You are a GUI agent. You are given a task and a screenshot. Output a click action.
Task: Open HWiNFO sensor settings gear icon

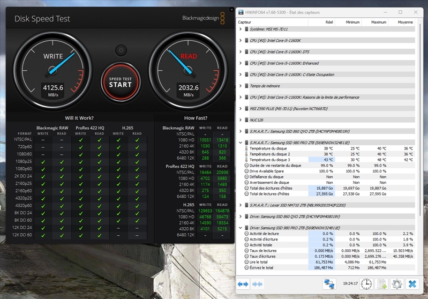[x=397, y=284]
